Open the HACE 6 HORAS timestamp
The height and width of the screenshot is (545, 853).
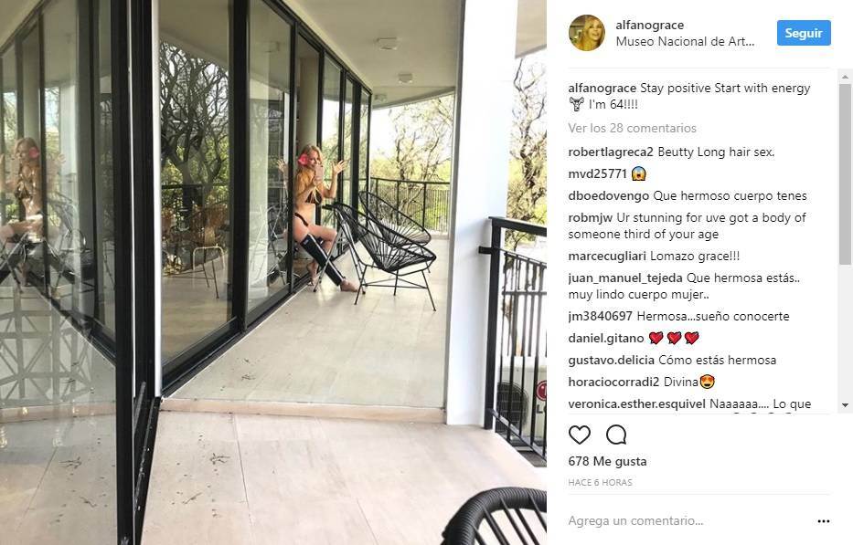coord(600,483)
